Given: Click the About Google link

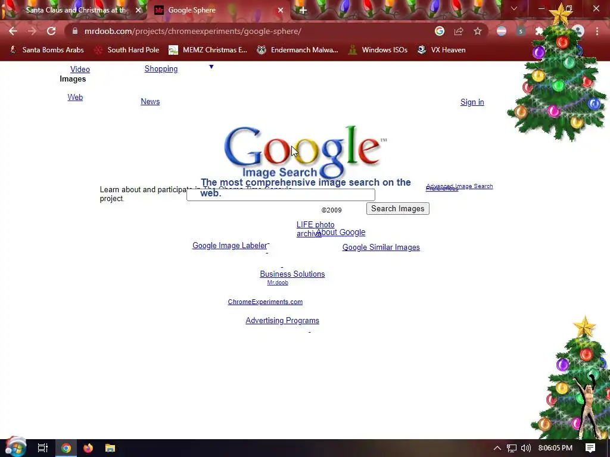Looking at the screenshot, I should [341, 233].
